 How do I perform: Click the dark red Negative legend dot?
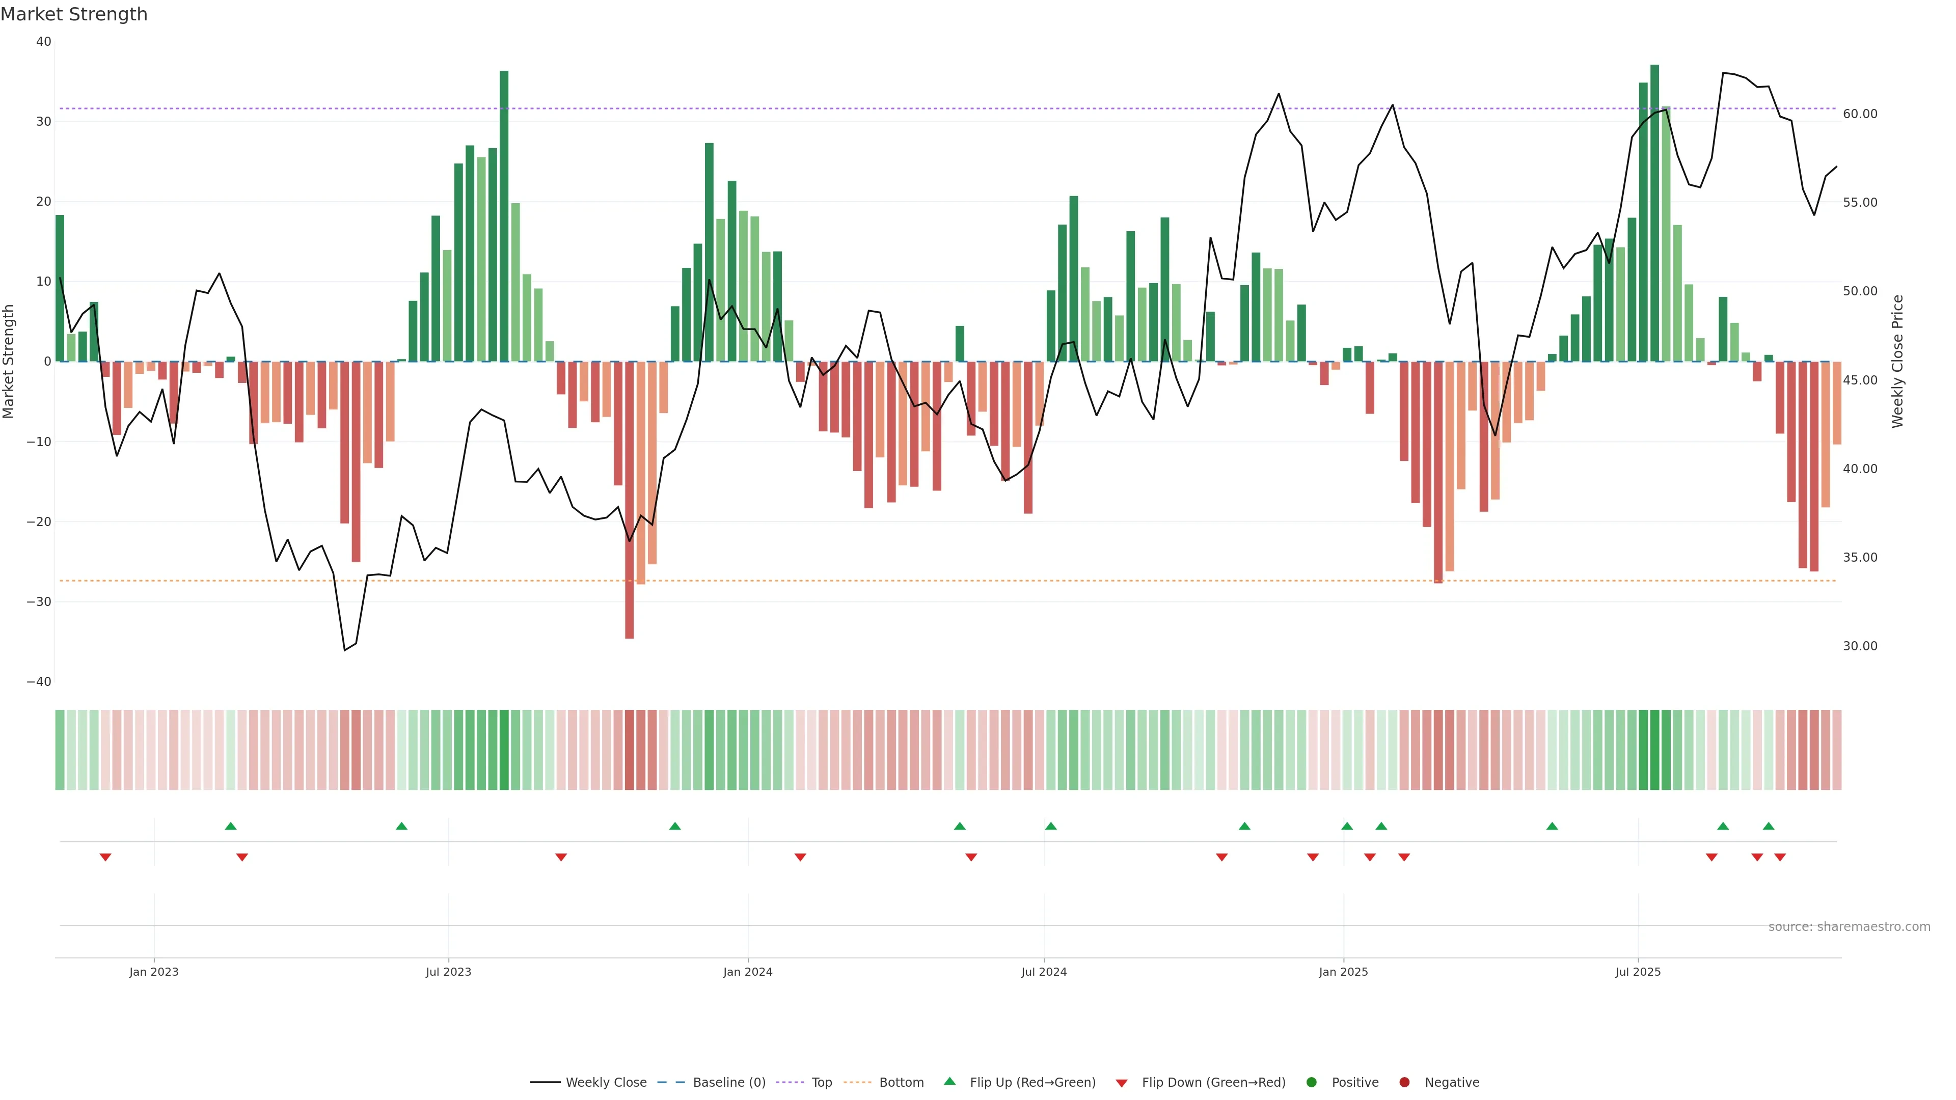point(1404,1083)
